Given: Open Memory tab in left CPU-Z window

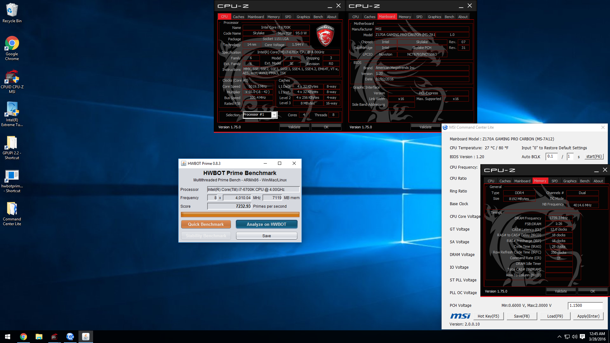Looking at the screenshot, I should pos(274,17).
